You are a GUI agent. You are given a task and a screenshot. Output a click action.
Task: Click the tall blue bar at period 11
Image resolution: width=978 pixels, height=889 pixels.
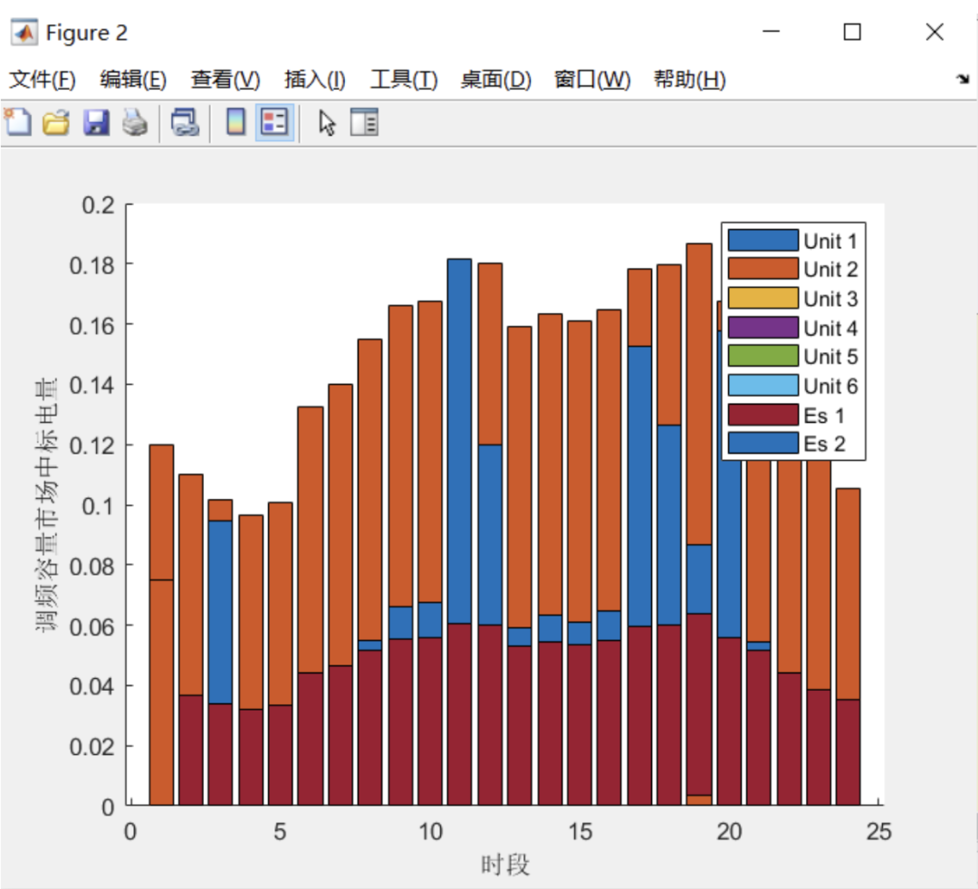click(x=460, y=442)
